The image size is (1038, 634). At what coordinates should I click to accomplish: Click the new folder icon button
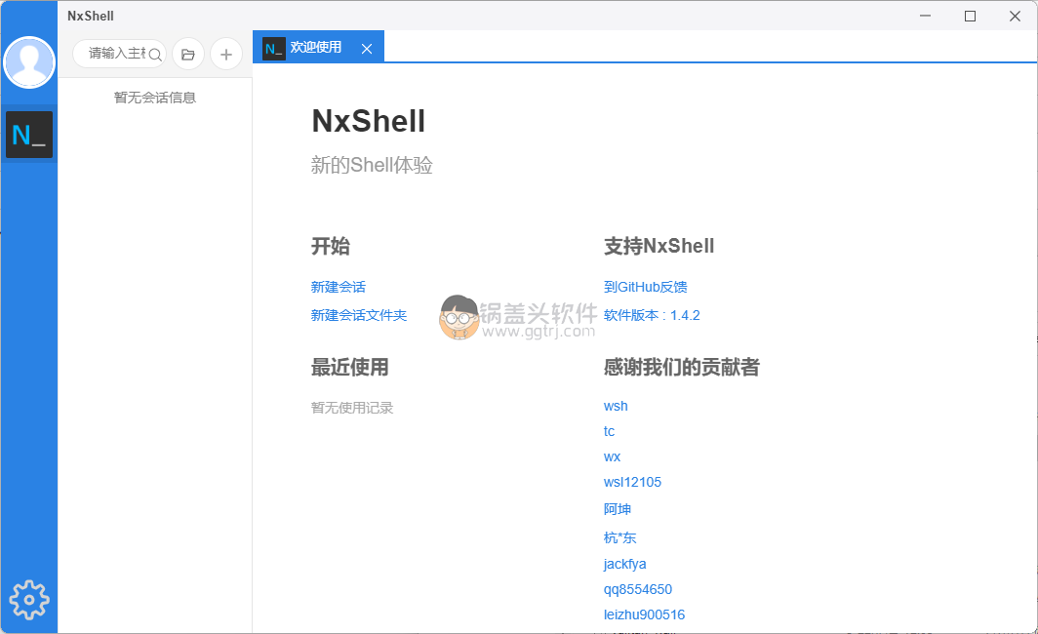click(188, 55)
